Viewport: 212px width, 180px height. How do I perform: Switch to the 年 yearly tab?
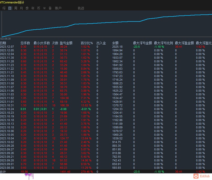[33, 8]
